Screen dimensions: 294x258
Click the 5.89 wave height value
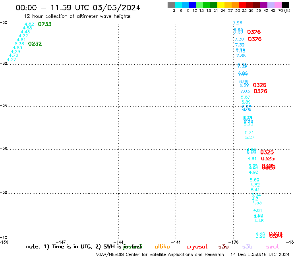(246, 102)
